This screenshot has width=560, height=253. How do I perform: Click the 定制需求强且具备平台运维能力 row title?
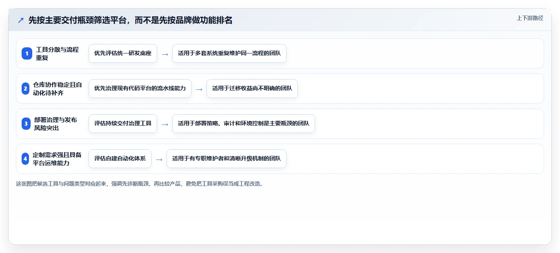pos(57,159)
